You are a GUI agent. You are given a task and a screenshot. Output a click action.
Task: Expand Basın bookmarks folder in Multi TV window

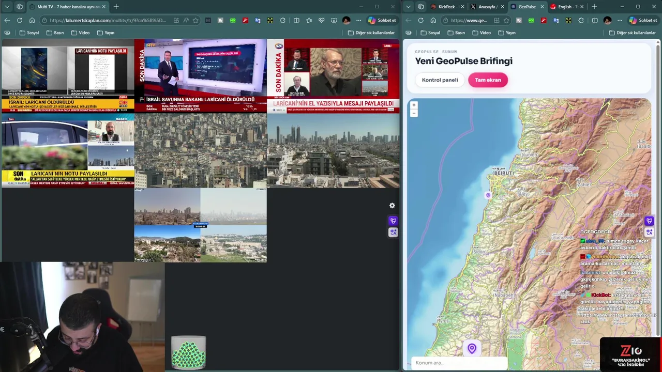(x=55, y=33)
